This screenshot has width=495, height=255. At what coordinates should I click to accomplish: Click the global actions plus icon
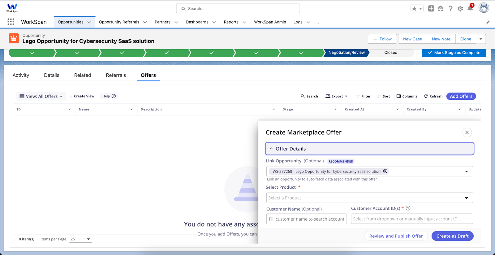pos(431,9)
